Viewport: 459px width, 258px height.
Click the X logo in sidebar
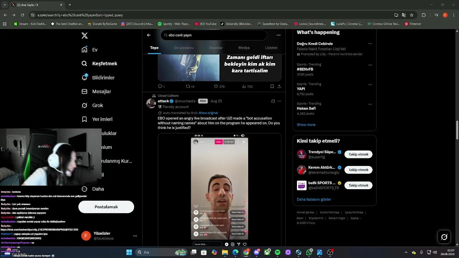tap(85, 35)
